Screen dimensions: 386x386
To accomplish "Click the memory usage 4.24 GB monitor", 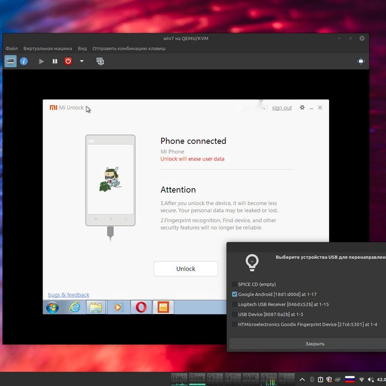I will (197, 380).
